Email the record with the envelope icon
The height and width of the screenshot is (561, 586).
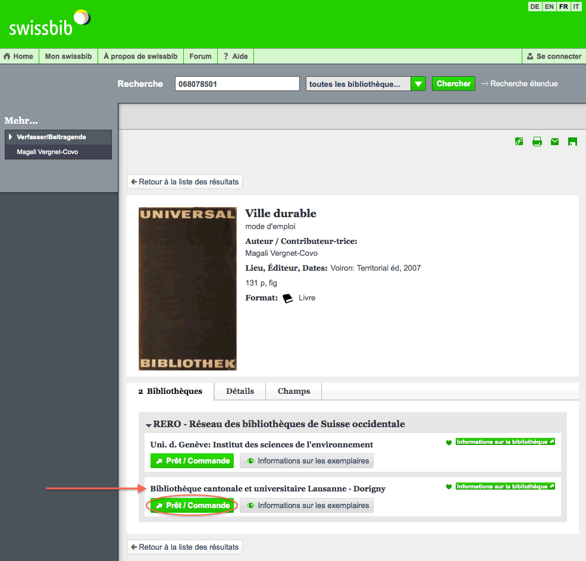tap(554, 141)
